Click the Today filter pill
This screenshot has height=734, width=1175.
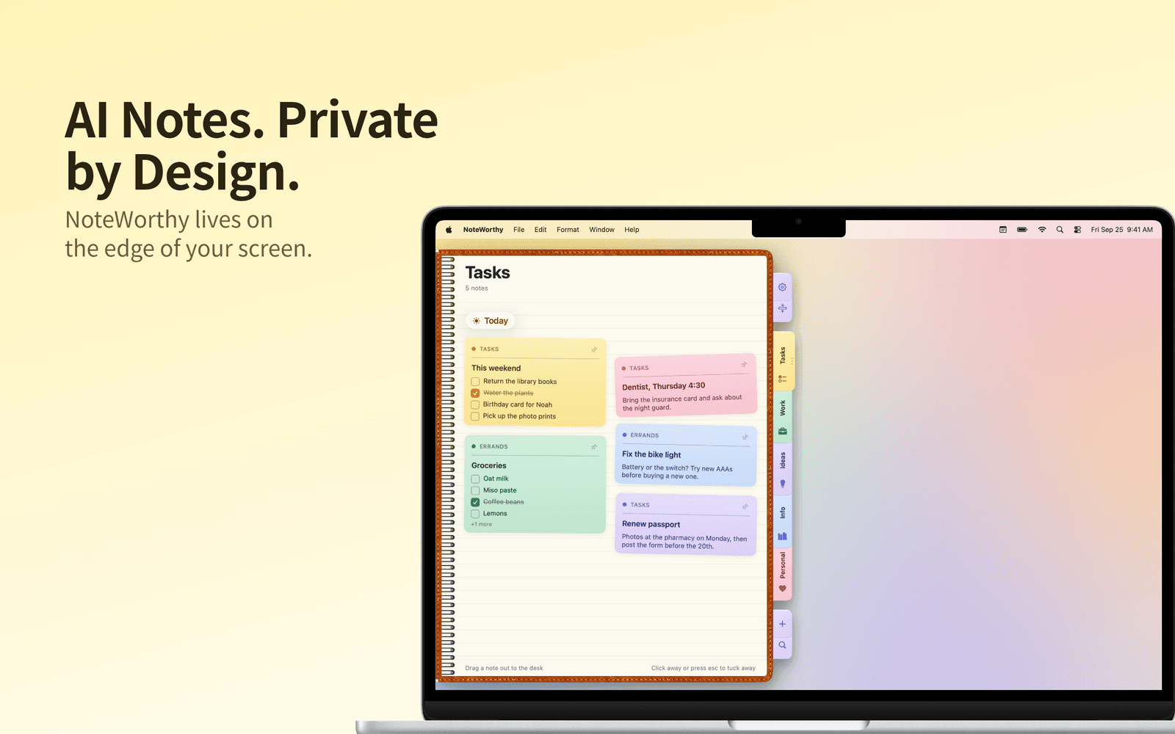[490, 321]
